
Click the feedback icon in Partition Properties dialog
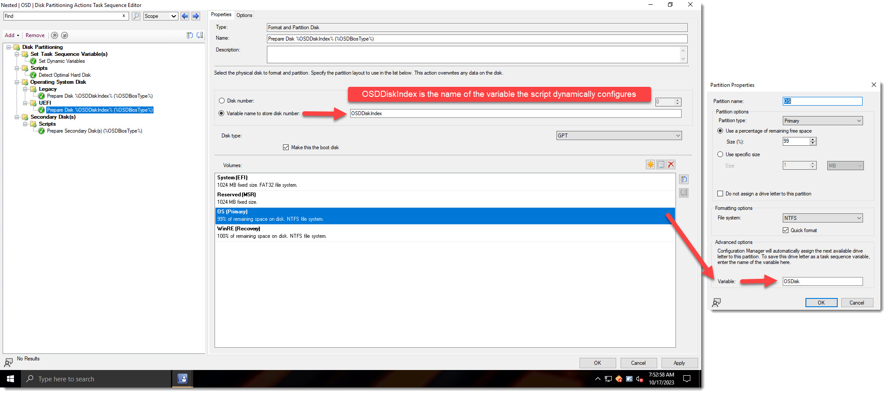pyautogui.click(x=716, y=302)
